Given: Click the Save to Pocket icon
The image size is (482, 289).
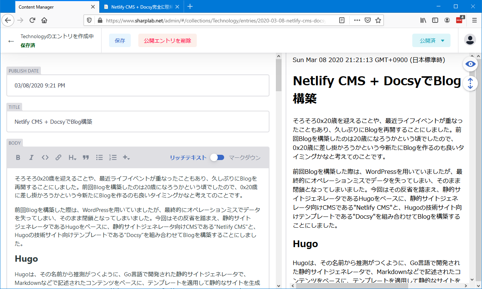Looking at the screenshot, I should [x=368, y=20].
